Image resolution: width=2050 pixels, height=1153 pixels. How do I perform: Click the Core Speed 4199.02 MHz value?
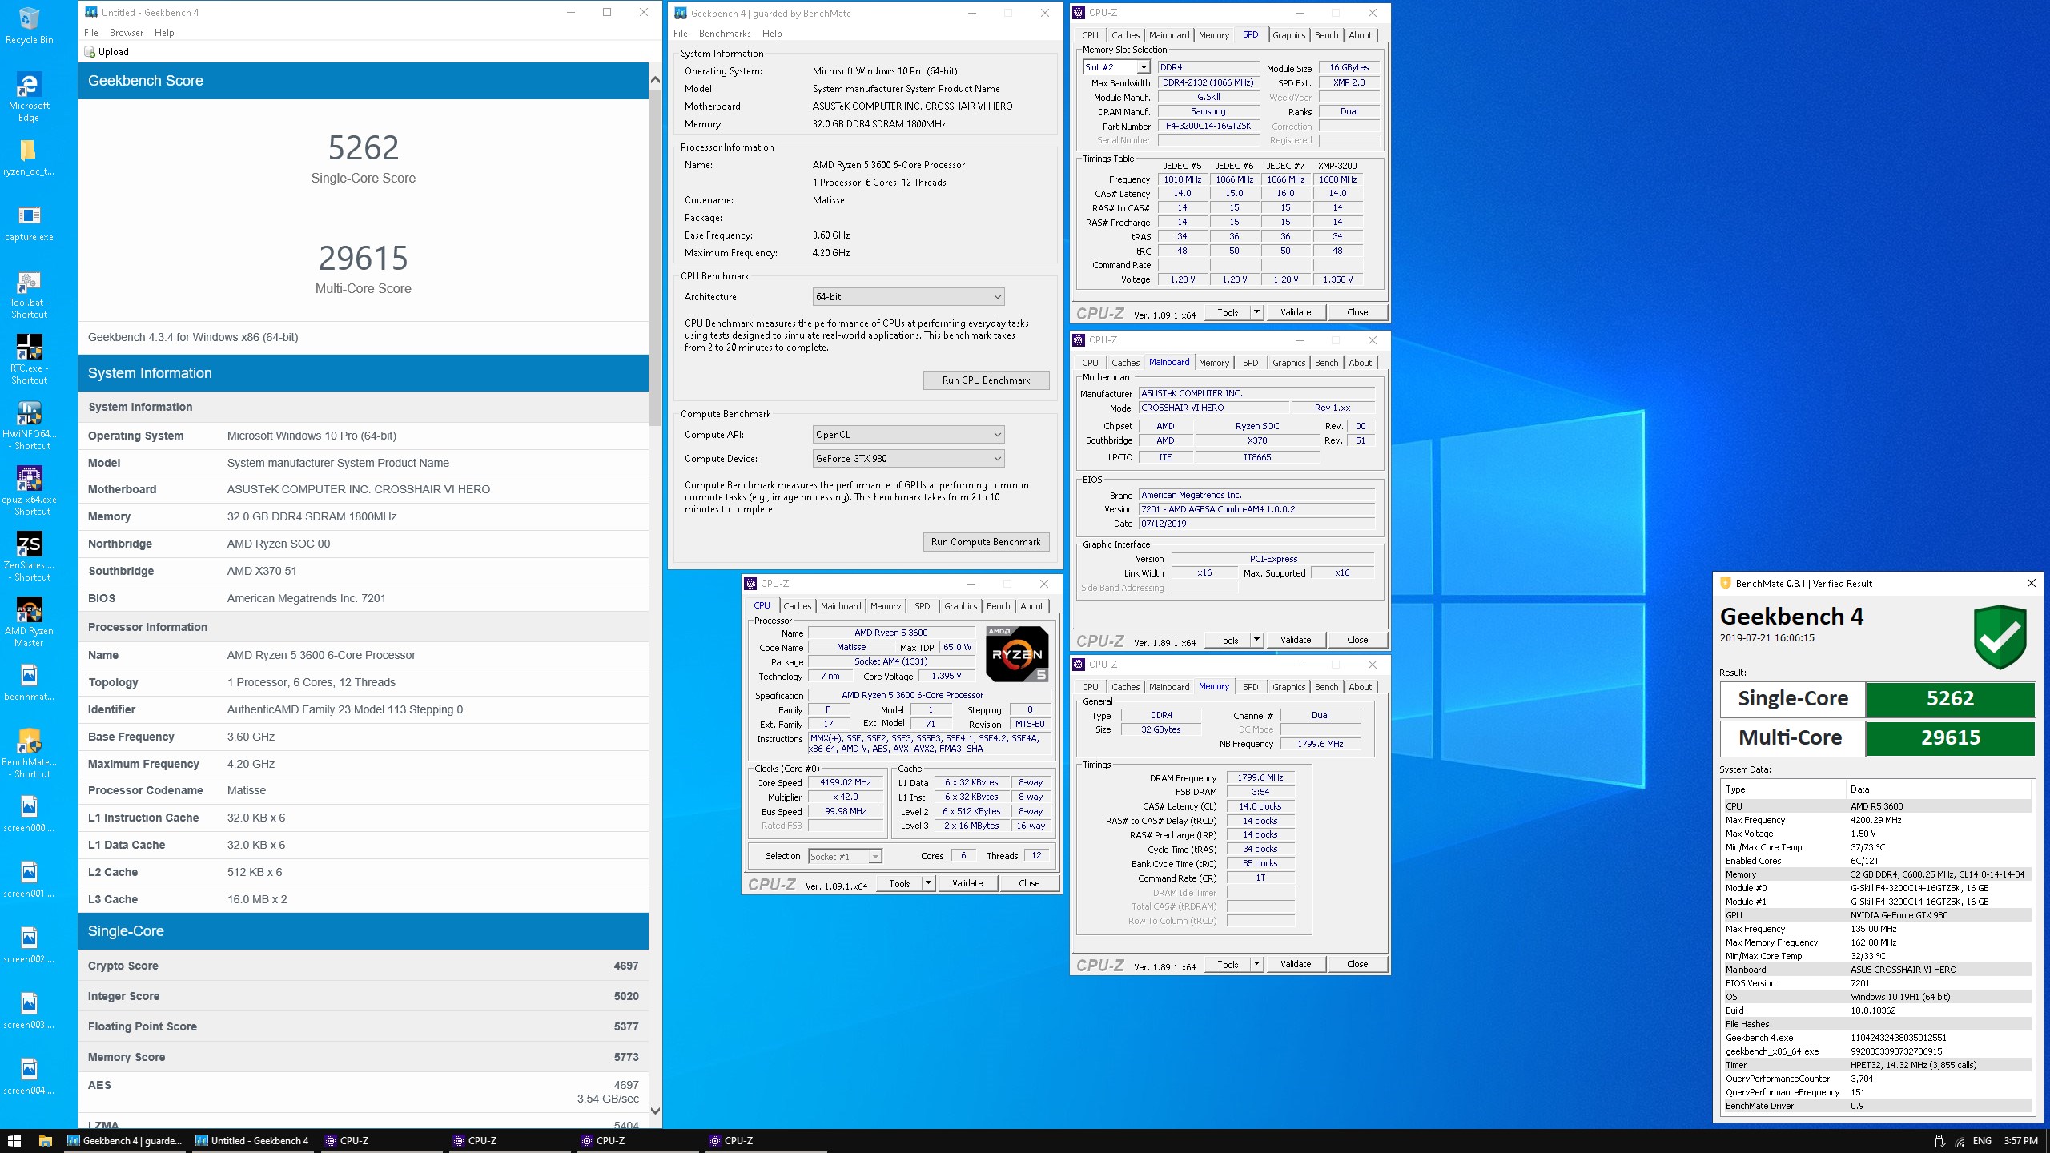pos(845,782)
